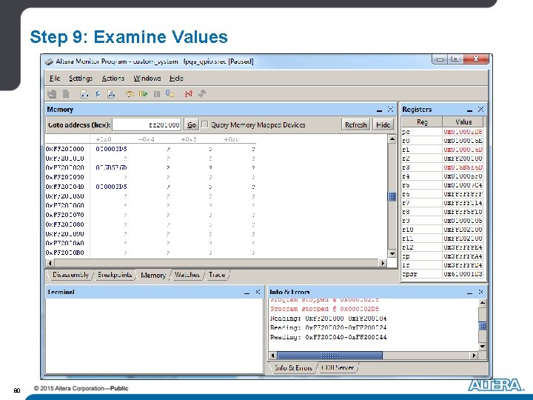Viewport: 533px width, 400px height.
Task: Click the Go button
Action: point(192,125)
